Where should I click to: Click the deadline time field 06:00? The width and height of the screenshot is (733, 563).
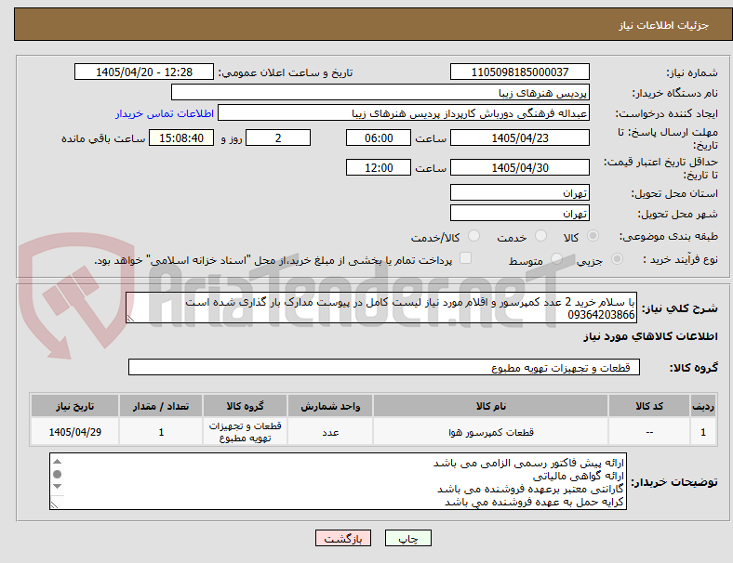379,137
